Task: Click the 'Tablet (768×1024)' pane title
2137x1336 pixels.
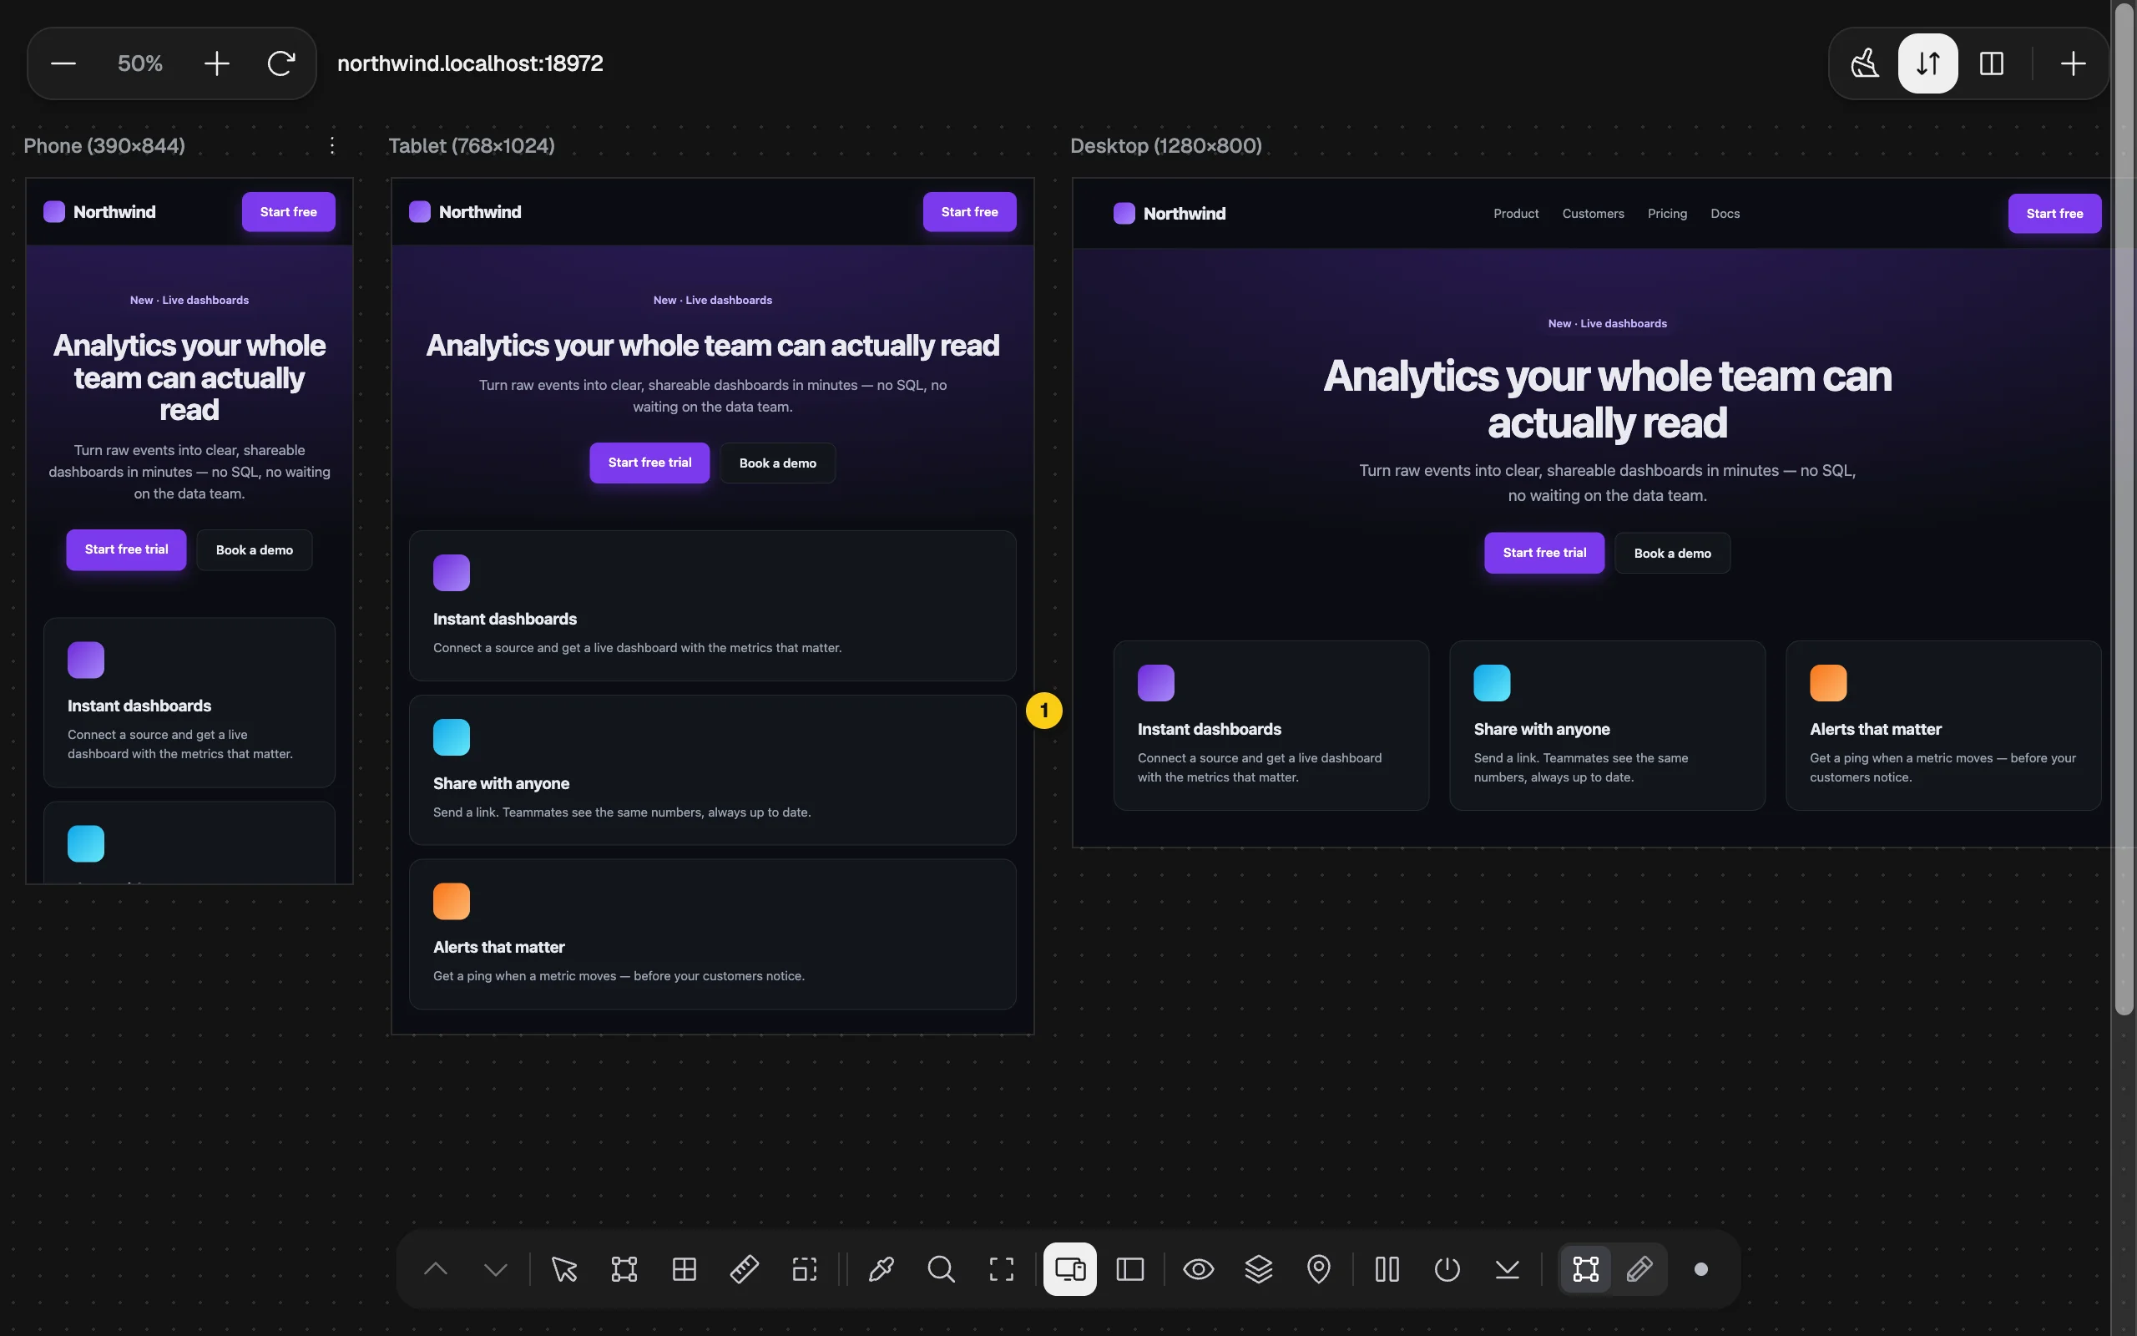Action: 472,146
